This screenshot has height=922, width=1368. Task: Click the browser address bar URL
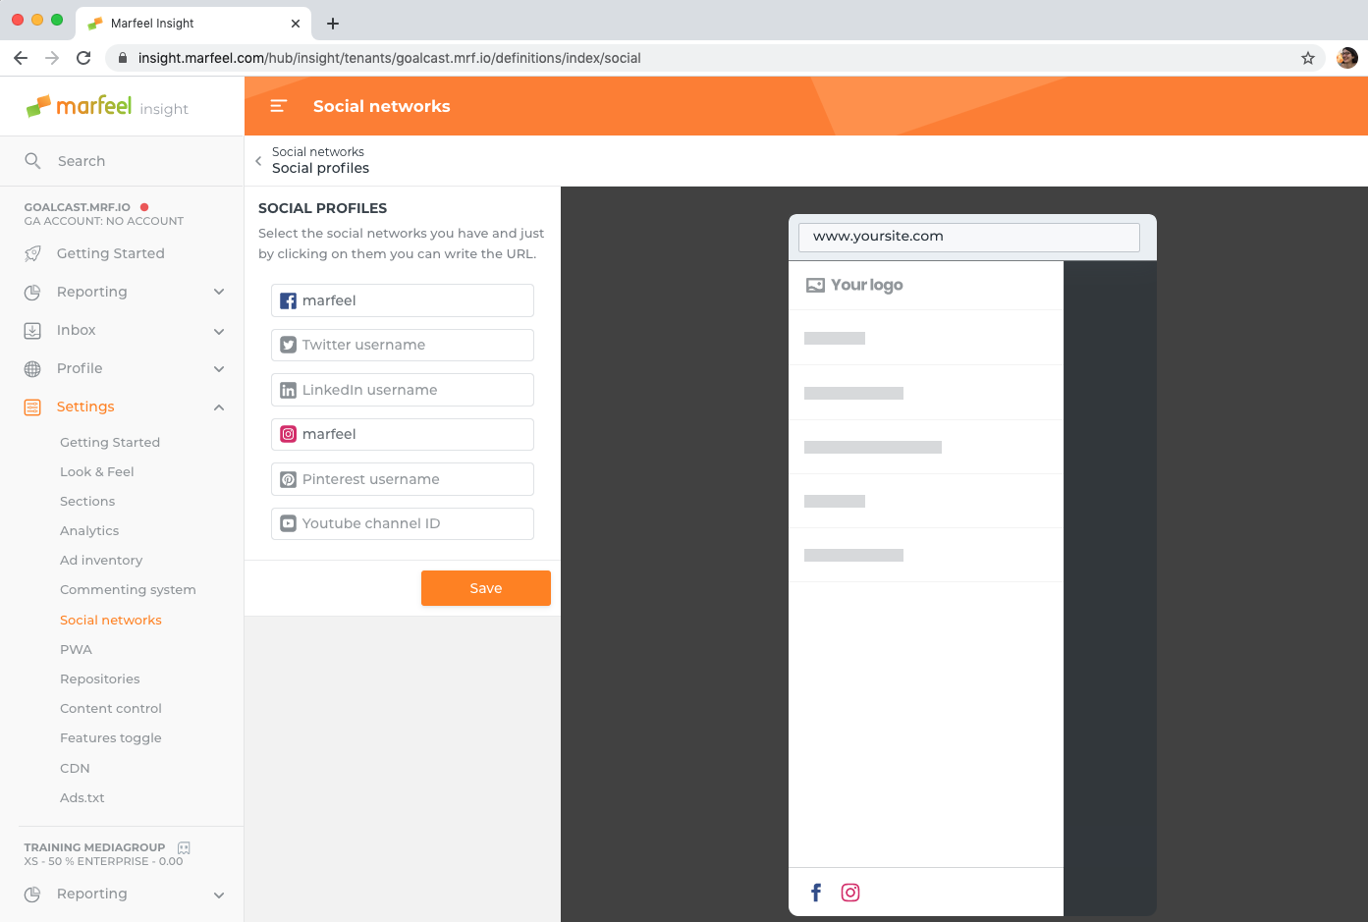click(x=390, y=58)
